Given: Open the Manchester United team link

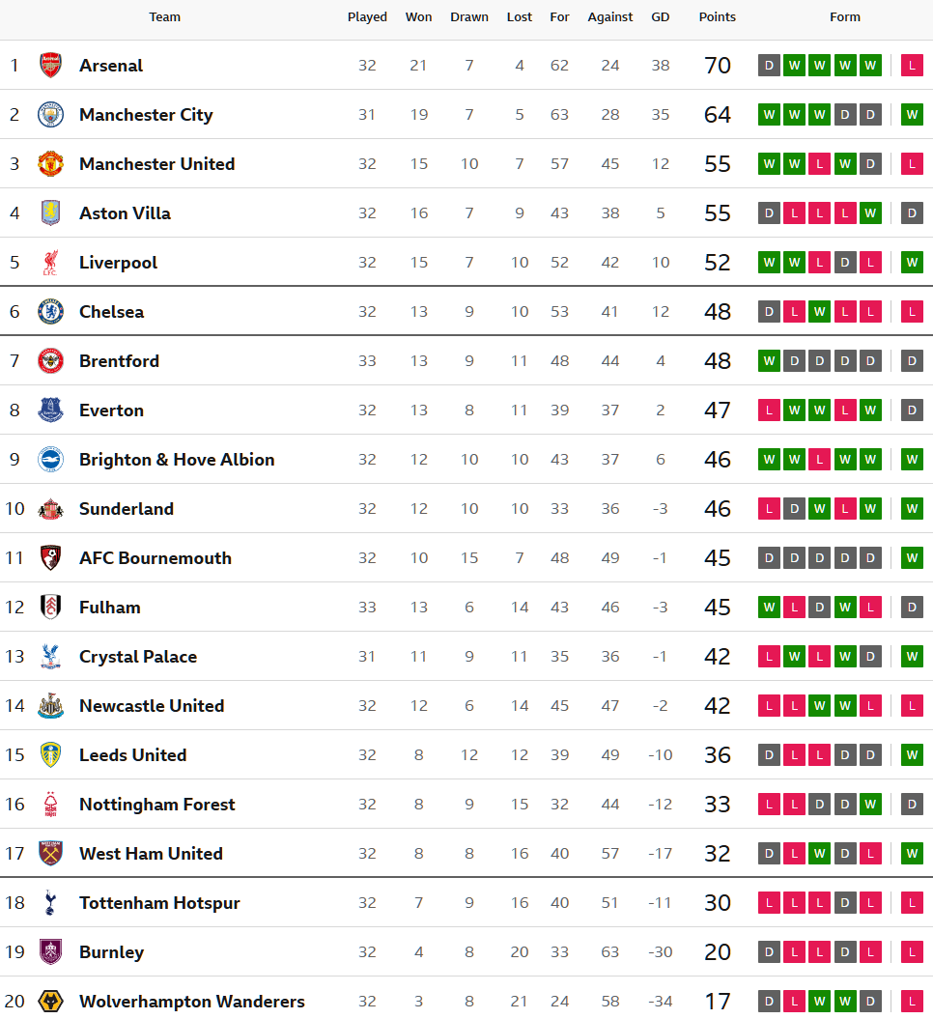Looking at the screenshot, I should pos(156,164).
